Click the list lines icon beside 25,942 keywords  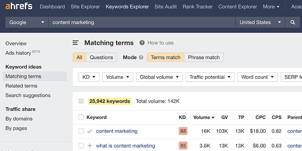pos(81,101)
